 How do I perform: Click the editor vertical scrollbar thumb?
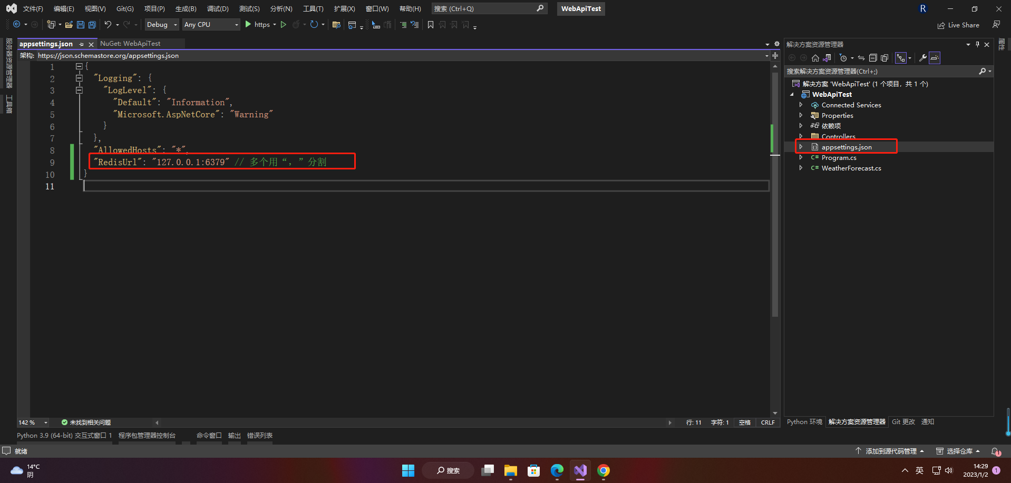775,195
